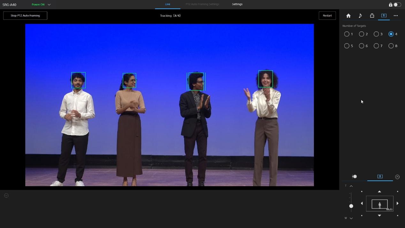Click Stop PTZ Auto Framing button
Image resolution: width=405 pixels, height=228 pixels.
pyautogui.click(x=25, y=16)
